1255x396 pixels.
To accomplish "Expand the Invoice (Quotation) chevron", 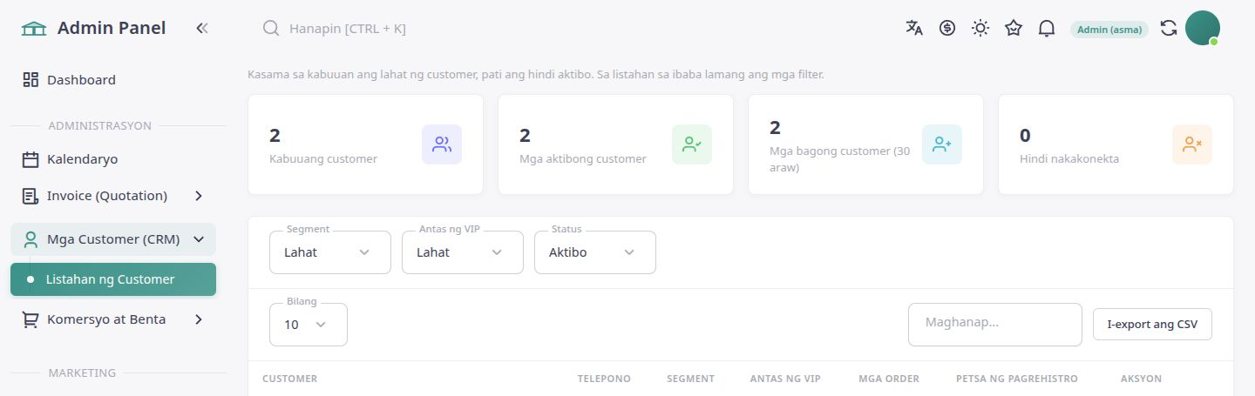I will click(199, 196).
